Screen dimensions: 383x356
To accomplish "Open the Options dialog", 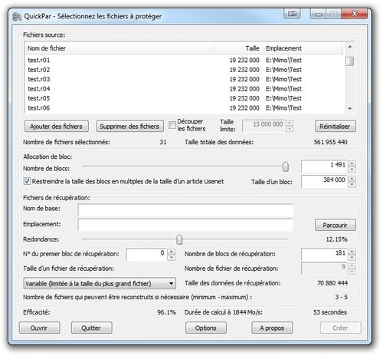I will click(206, 328).
